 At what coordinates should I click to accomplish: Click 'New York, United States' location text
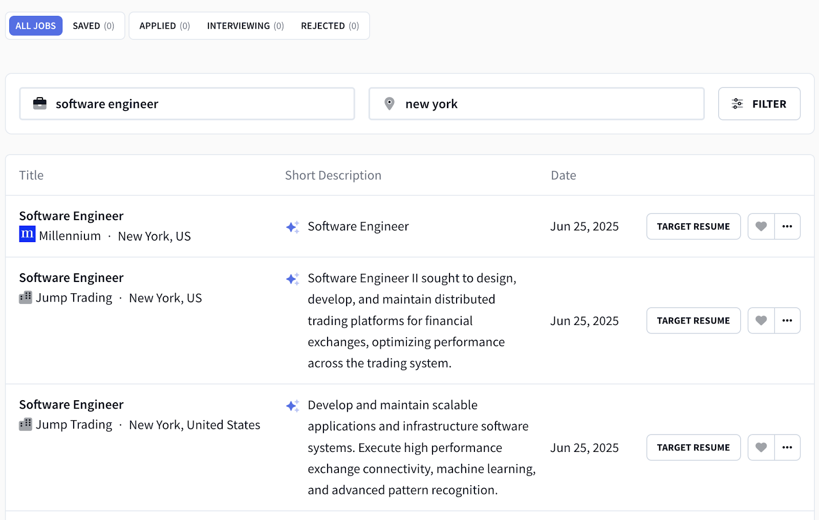pos(195,425)
